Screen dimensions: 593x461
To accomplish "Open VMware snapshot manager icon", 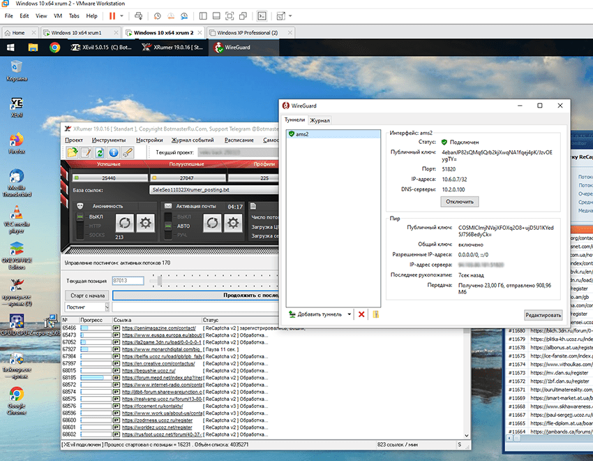I will tap(184, 16).
